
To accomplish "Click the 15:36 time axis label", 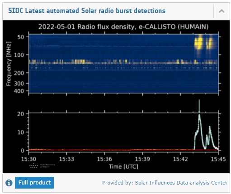I will point(104,159).
